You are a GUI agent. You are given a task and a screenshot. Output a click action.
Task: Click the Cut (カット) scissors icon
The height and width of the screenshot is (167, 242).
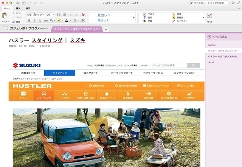coord(14,13)
